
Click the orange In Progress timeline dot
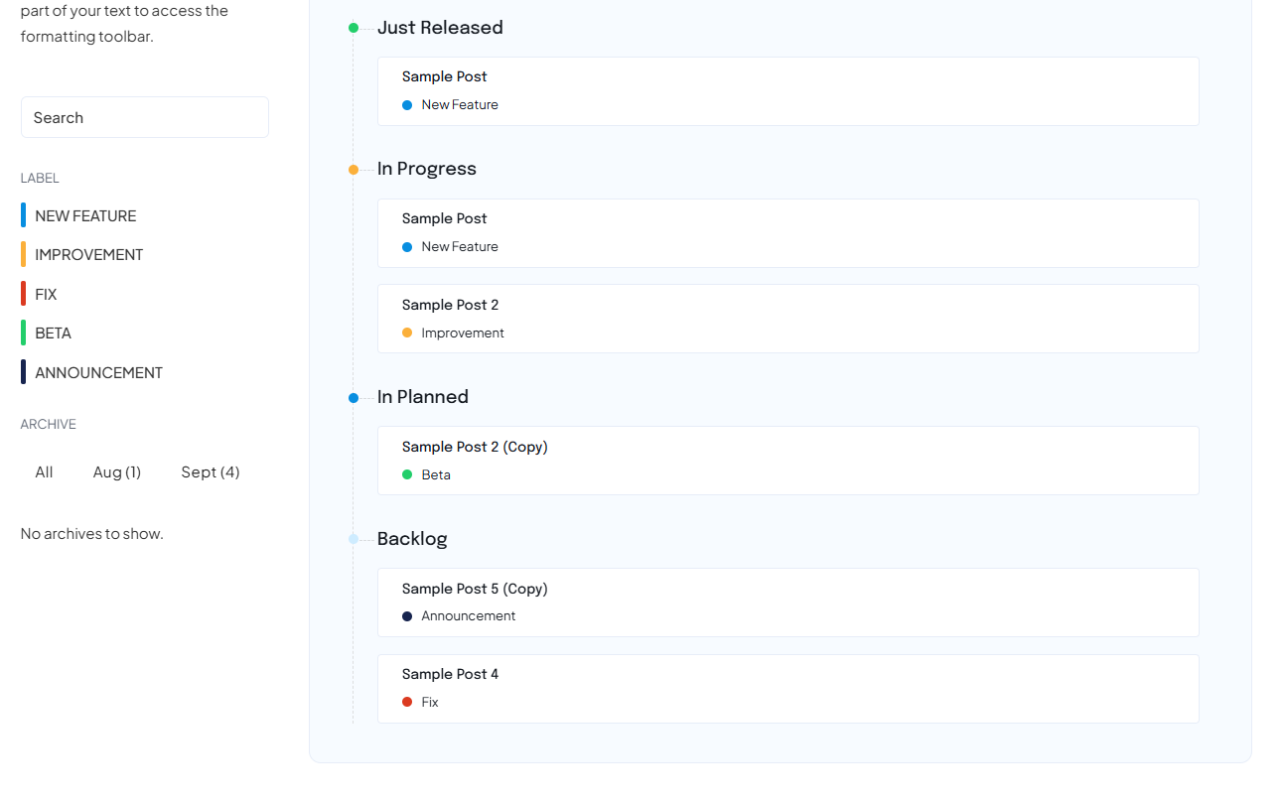(354, 170)
